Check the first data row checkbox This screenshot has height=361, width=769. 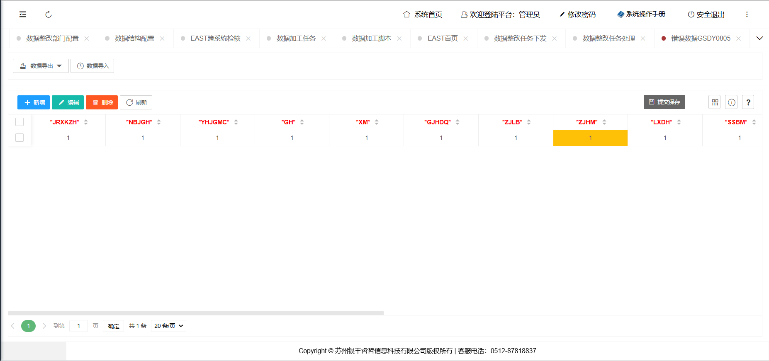[19, 138]
